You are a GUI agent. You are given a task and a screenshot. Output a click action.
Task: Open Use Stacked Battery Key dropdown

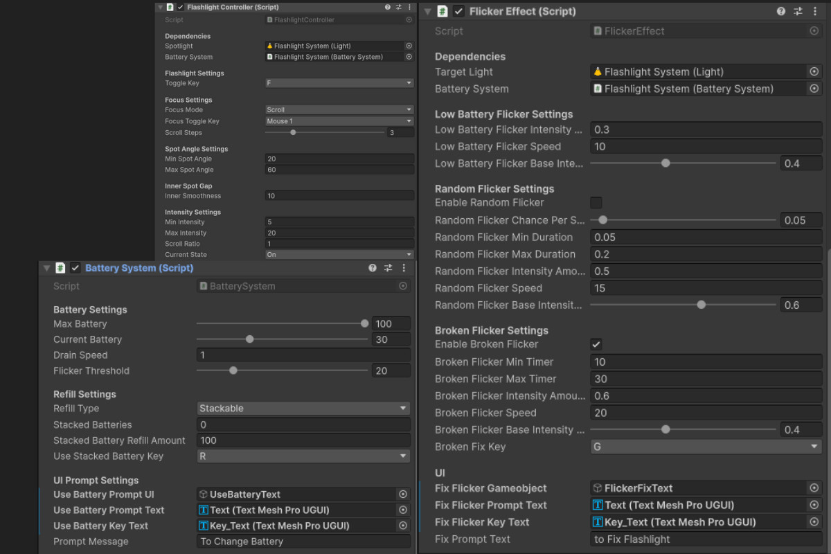coord(303,456)
